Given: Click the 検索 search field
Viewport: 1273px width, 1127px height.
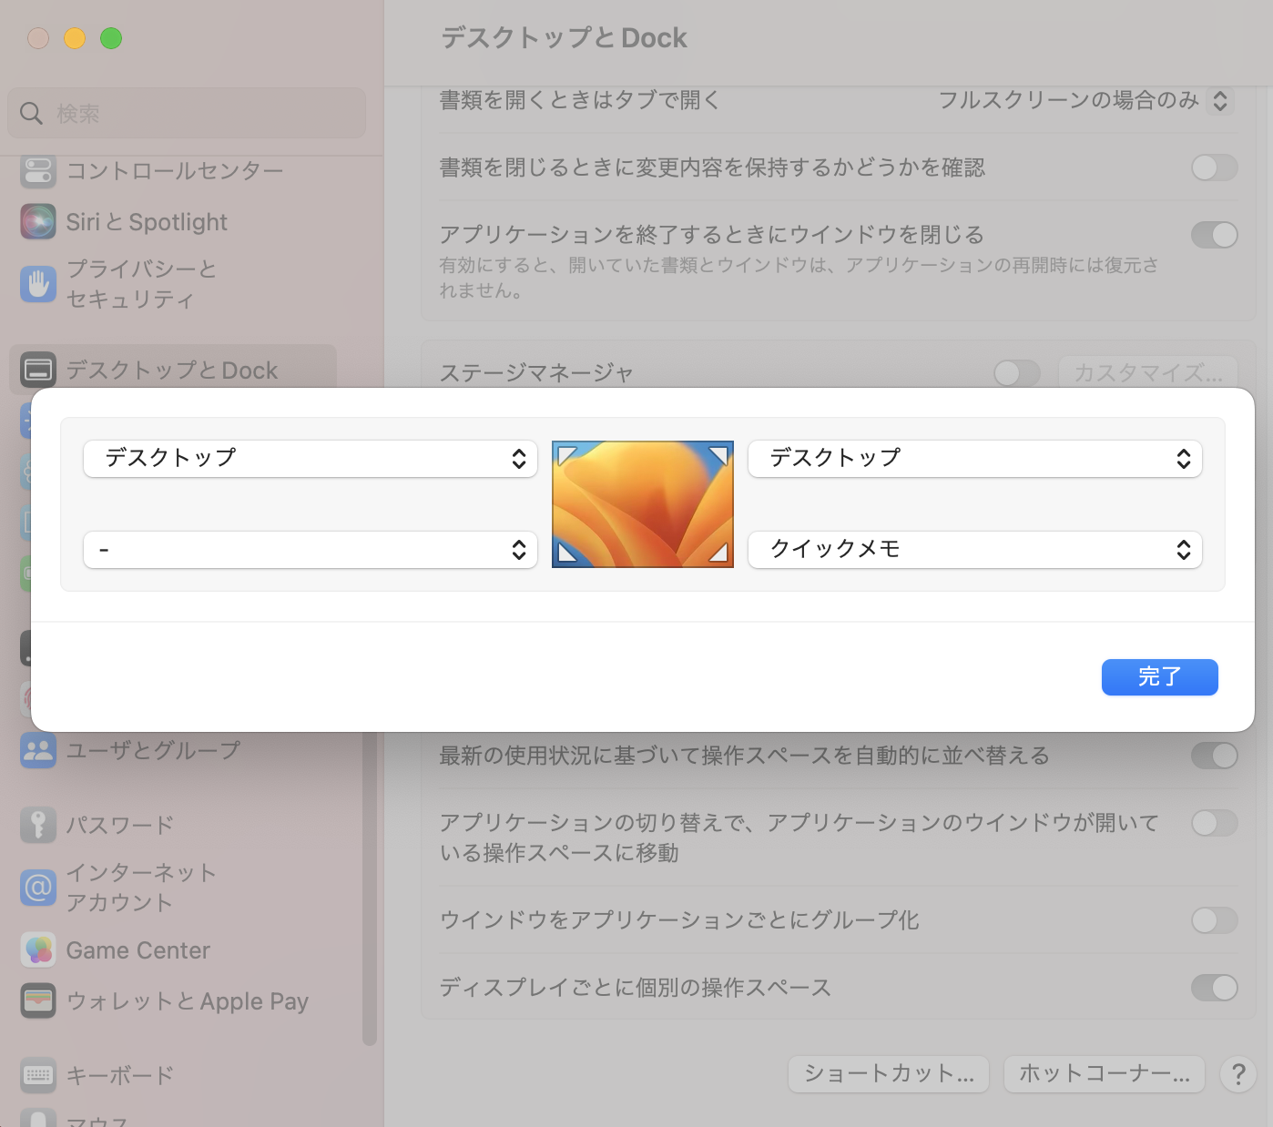Looking at the screenshot, I should pos(186,113).
